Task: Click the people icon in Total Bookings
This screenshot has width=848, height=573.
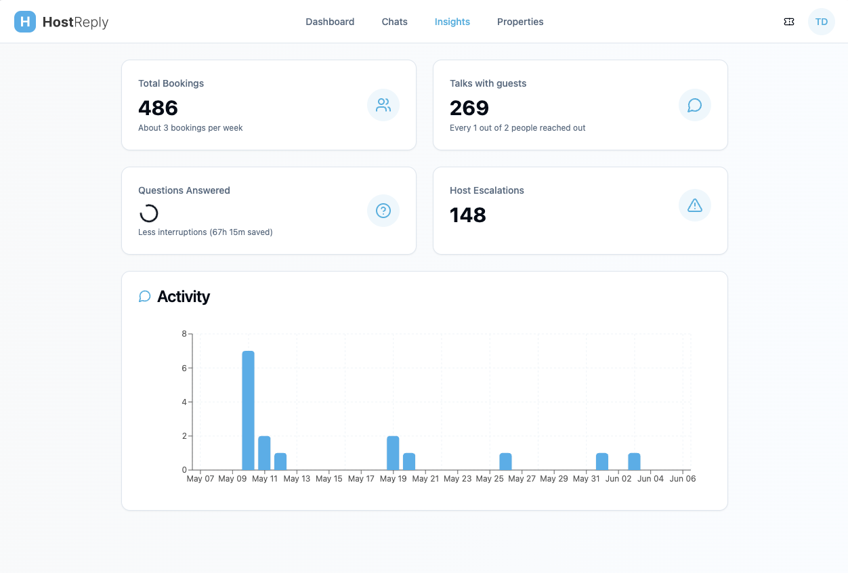Action: [x=383, y=105]
